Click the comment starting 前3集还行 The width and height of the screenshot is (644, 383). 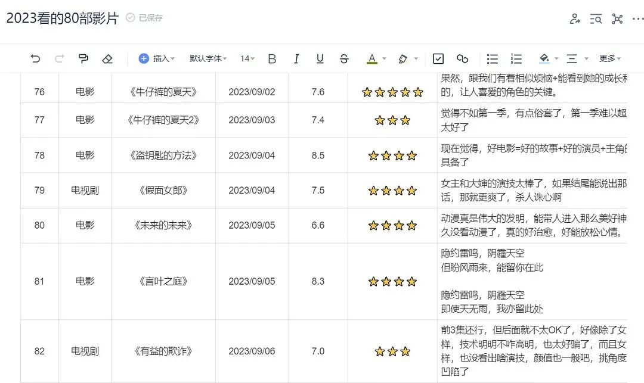534,351
